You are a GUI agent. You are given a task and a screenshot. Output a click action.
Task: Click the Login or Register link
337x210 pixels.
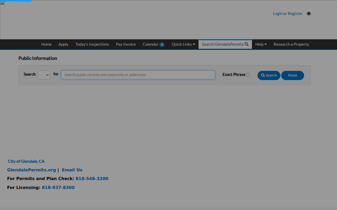point(288,14)
